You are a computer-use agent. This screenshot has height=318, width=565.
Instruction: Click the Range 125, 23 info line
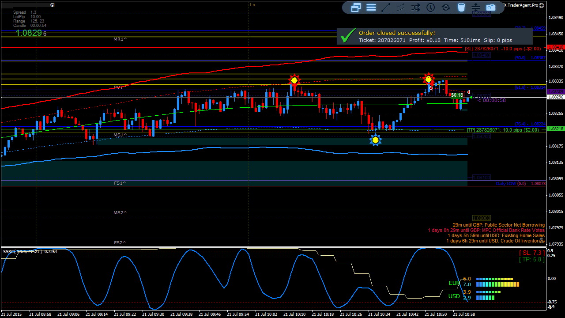click(x=29, y=21)
